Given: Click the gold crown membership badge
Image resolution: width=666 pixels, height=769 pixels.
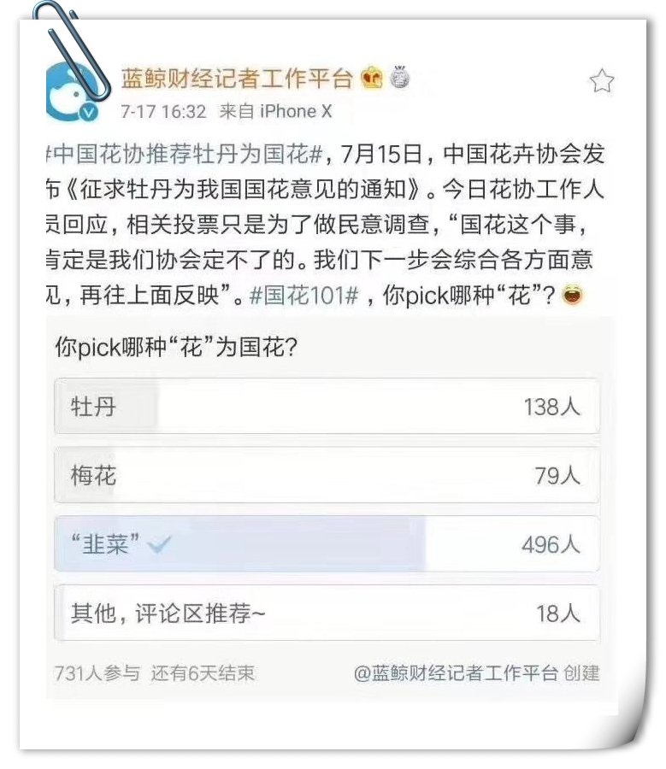Looking at the screenshot, I should click(x=372, y=78).
